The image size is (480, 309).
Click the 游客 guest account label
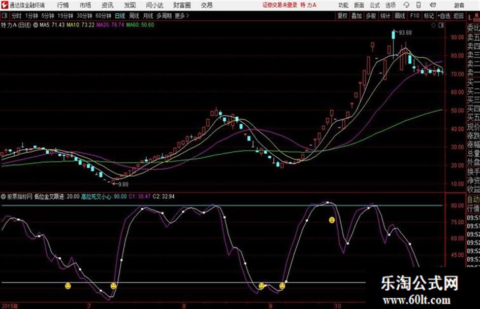click(x=459, y=5)
